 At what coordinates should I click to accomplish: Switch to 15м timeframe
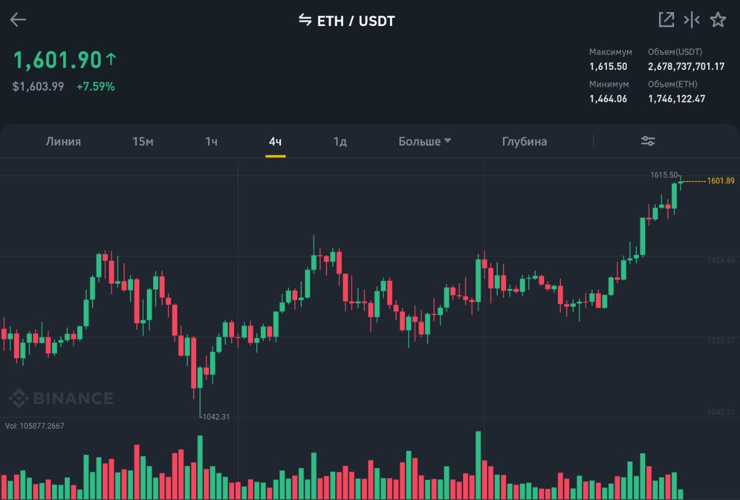(143, 142)
